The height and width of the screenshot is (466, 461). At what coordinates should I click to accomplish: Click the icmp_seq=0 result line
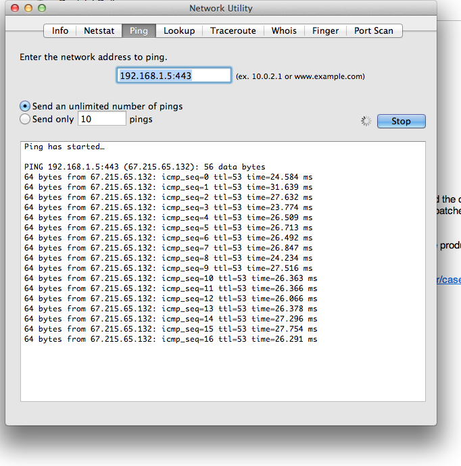click(x=168, y=177)
